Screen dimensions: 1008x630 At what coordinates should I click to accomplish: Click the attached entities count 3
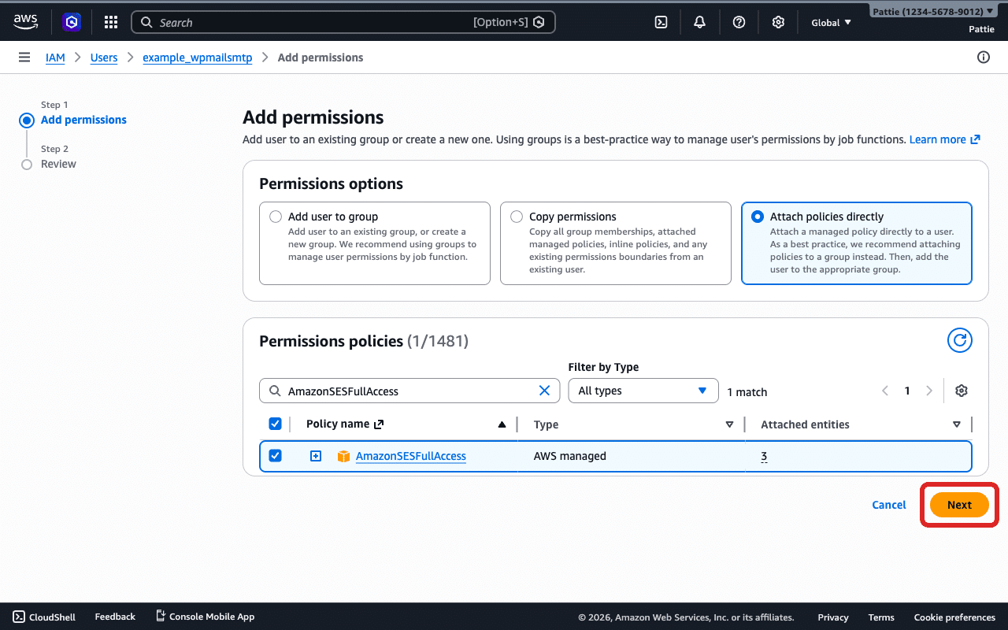tap(764, 456)
